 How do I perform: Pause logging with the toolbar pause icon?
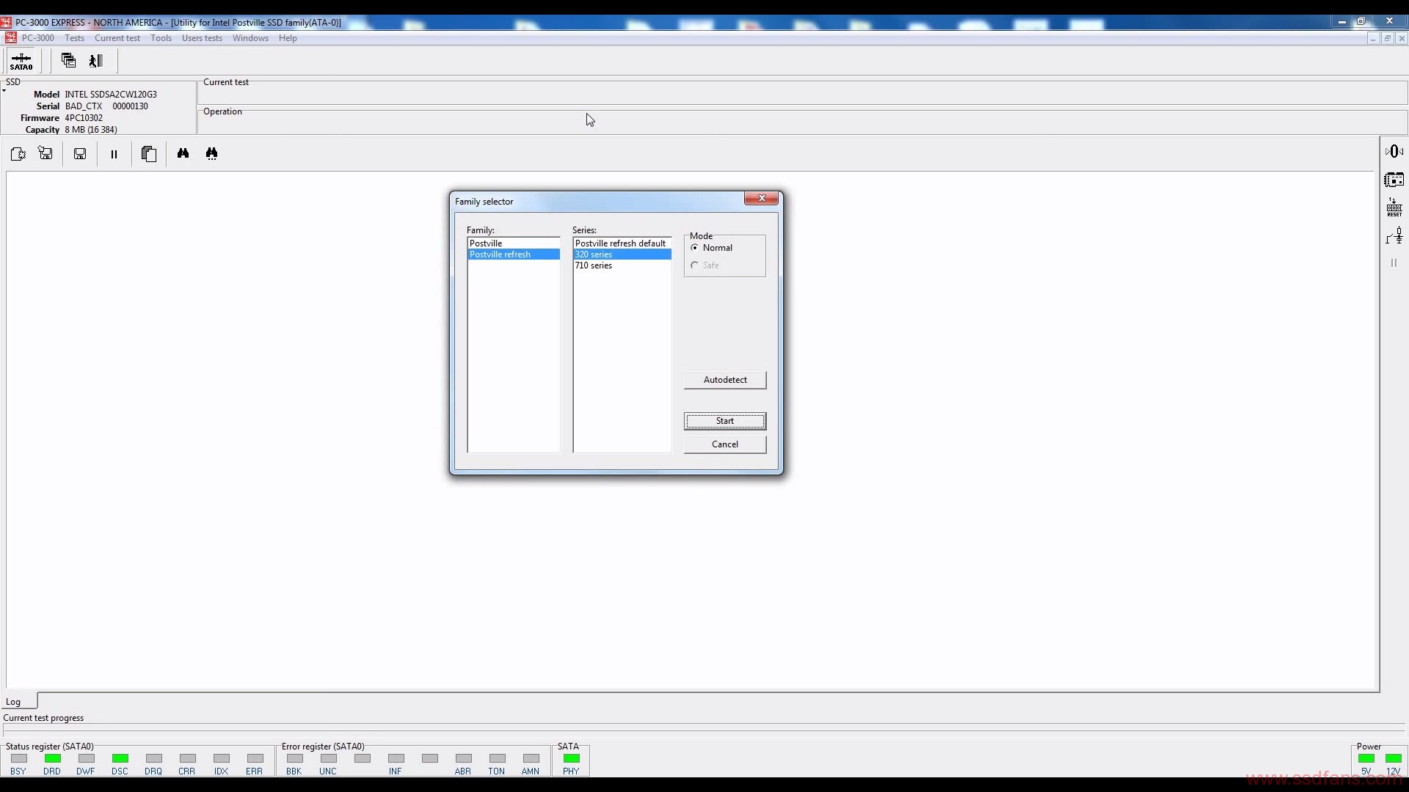114,154
